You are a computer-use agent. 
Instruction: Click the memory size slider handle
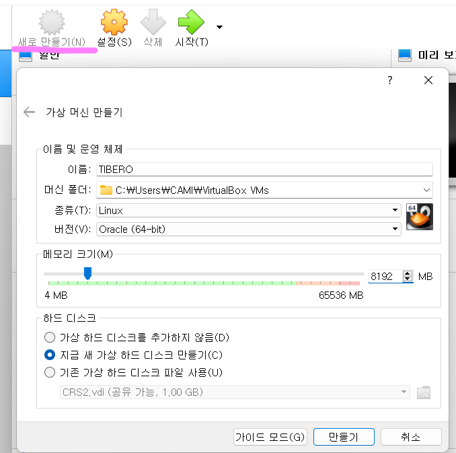pos(87,273)
